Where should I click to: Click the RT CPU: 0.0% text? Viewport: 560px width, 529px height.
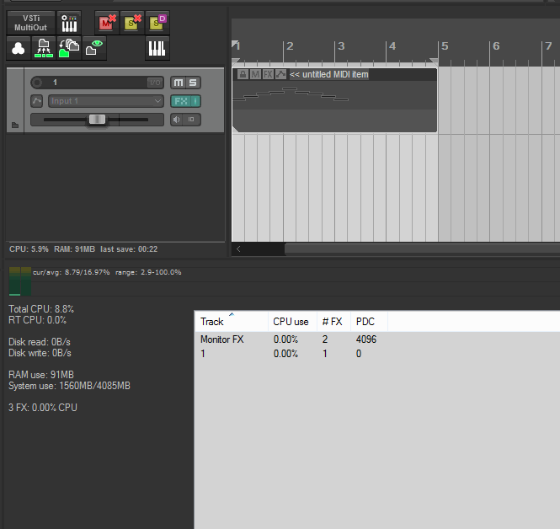(x=38, y=320)
